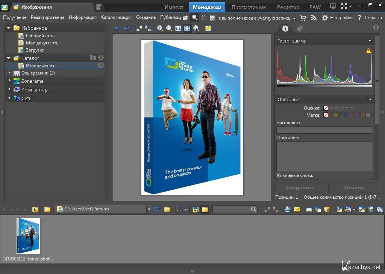
Task: Open the keywords tag panel tab
Action: [299, 28]
